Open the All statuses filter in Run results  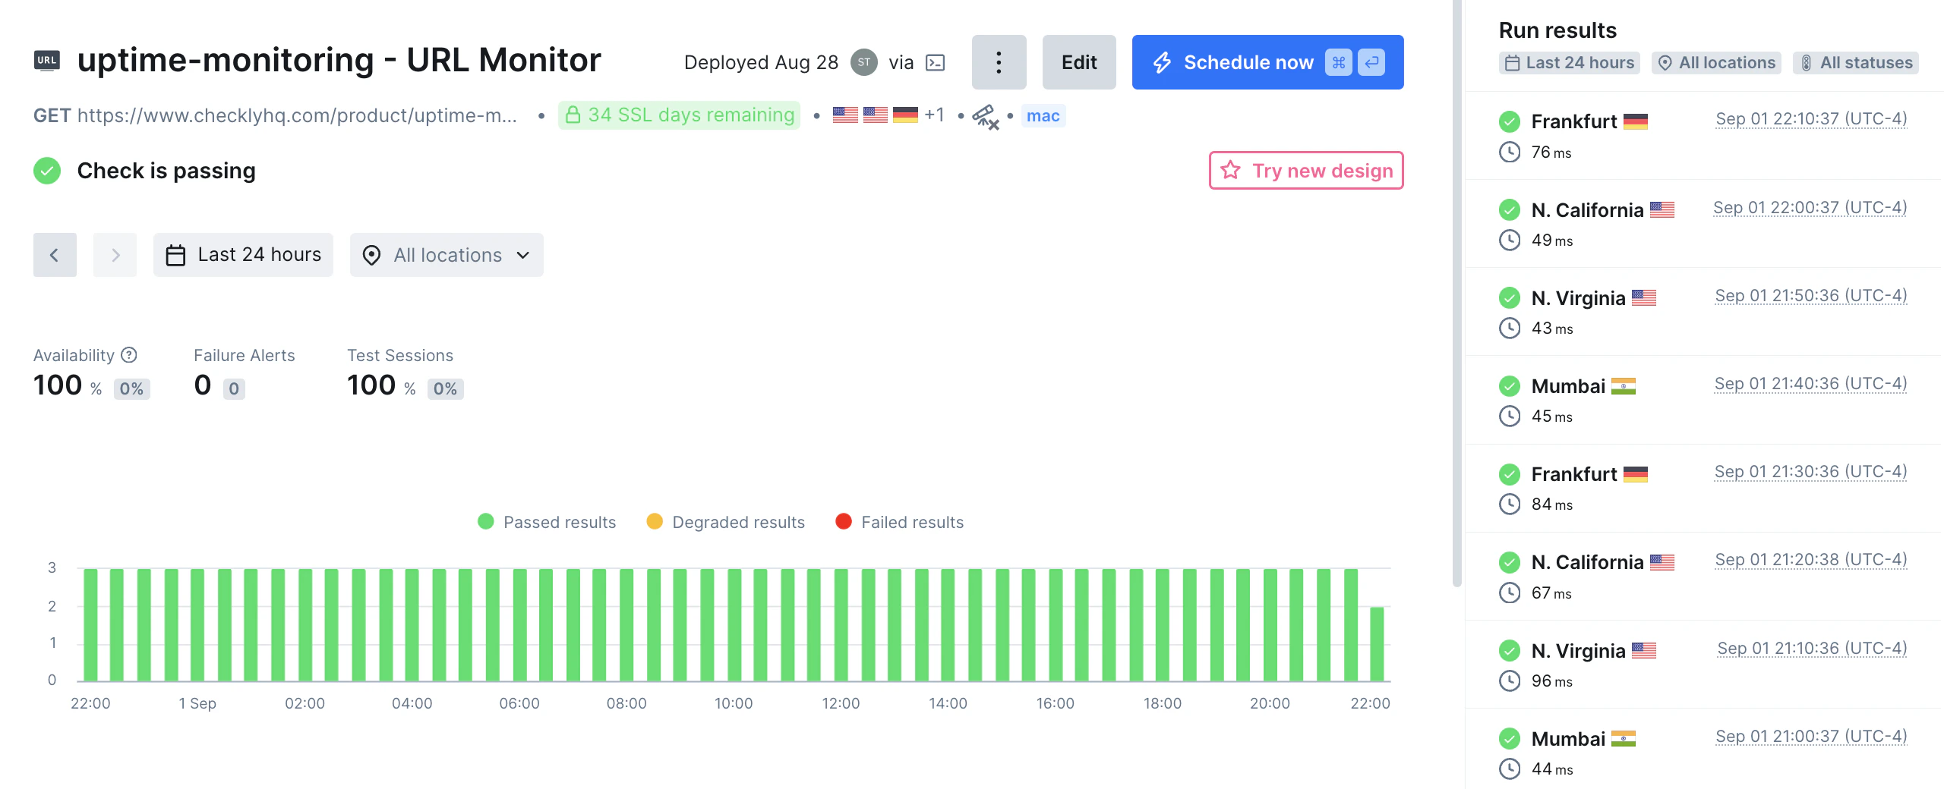coord(1856,62)
